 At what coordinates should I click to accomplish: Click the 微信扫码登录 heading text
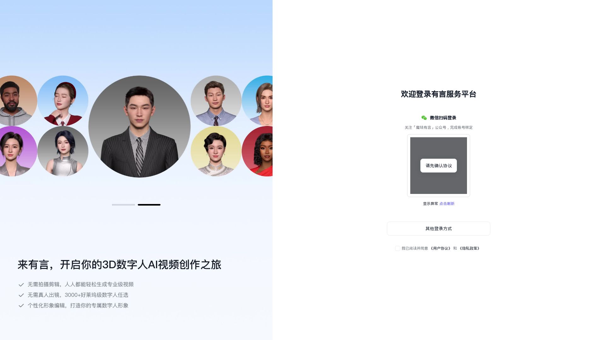point(443,118)
